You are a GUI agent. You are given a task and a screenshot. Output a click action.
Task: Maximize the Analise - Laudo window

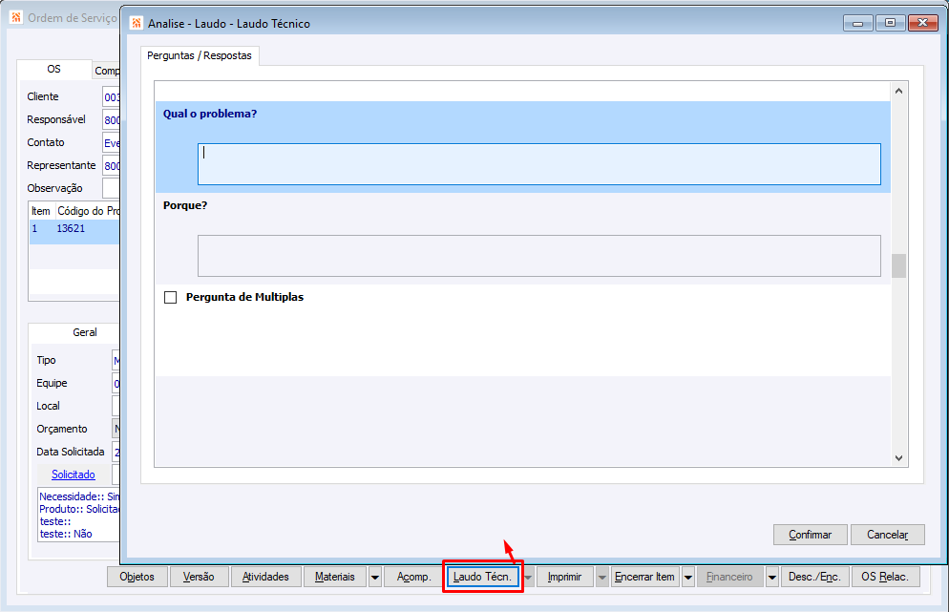click(890, 23)
